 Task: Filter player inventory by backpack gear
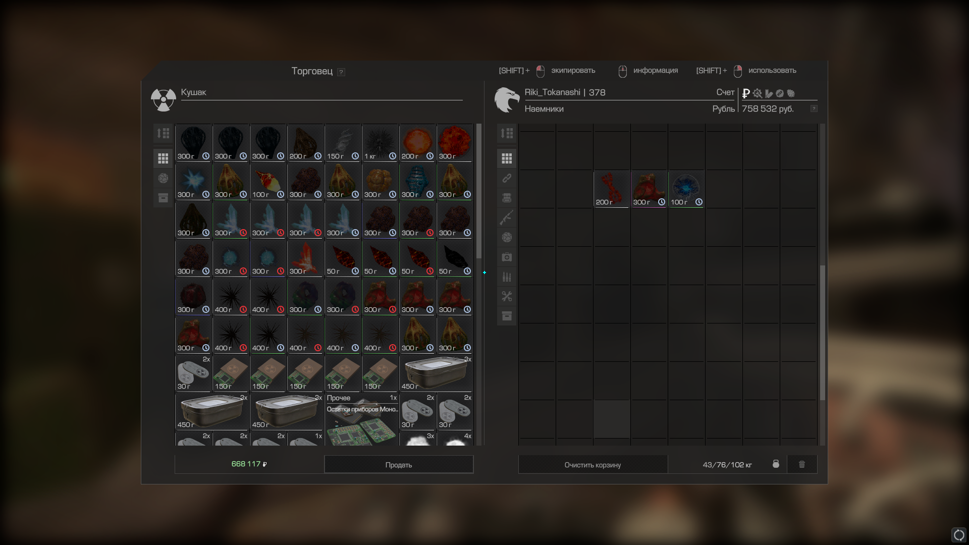[x=507, y=198]
